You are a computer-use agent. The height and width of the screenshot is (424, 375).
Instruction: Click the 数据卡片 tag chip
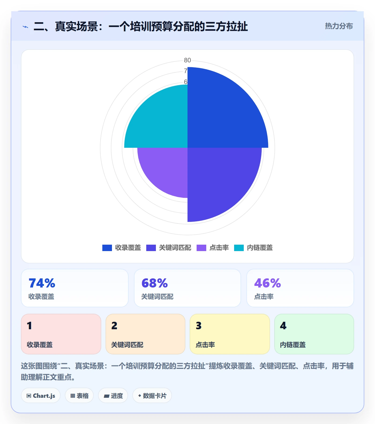point(152,396)
